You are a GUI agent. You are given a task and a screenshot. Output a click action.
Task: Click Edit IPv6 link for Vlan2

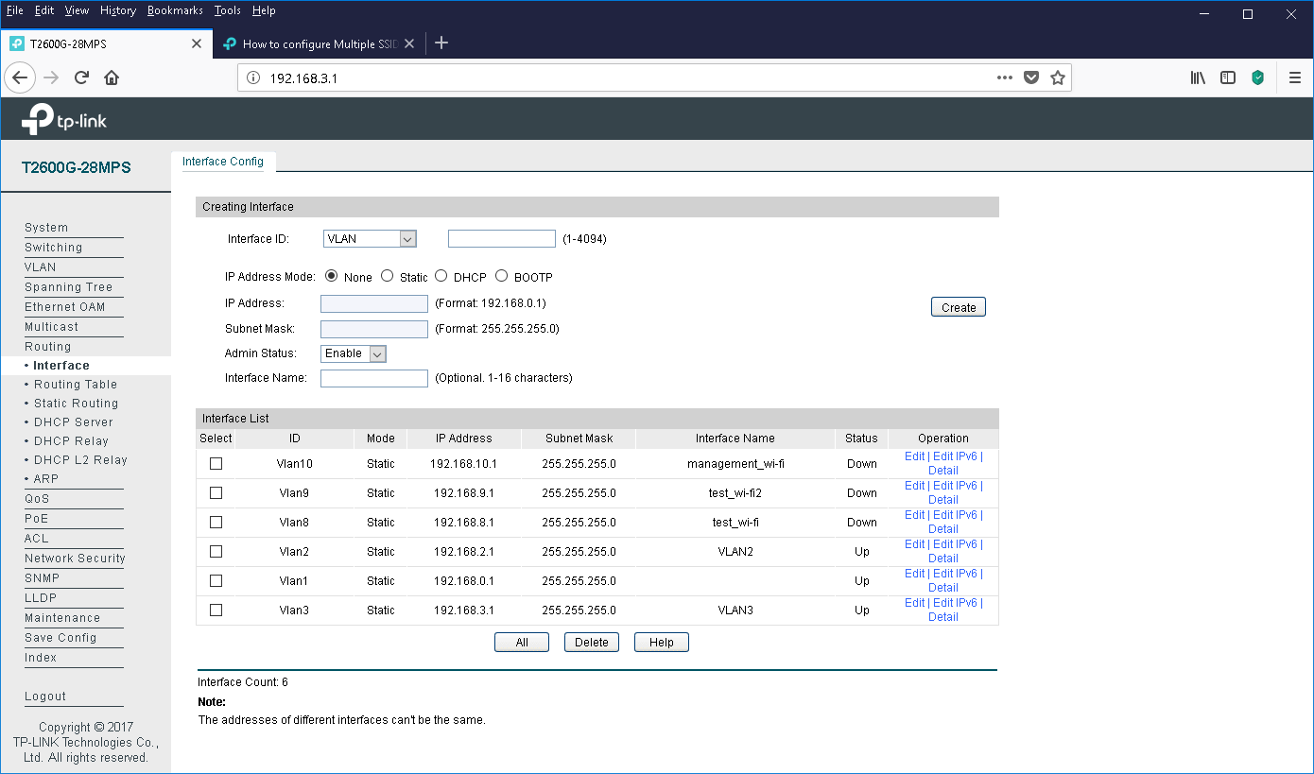(x=955, y=544)
